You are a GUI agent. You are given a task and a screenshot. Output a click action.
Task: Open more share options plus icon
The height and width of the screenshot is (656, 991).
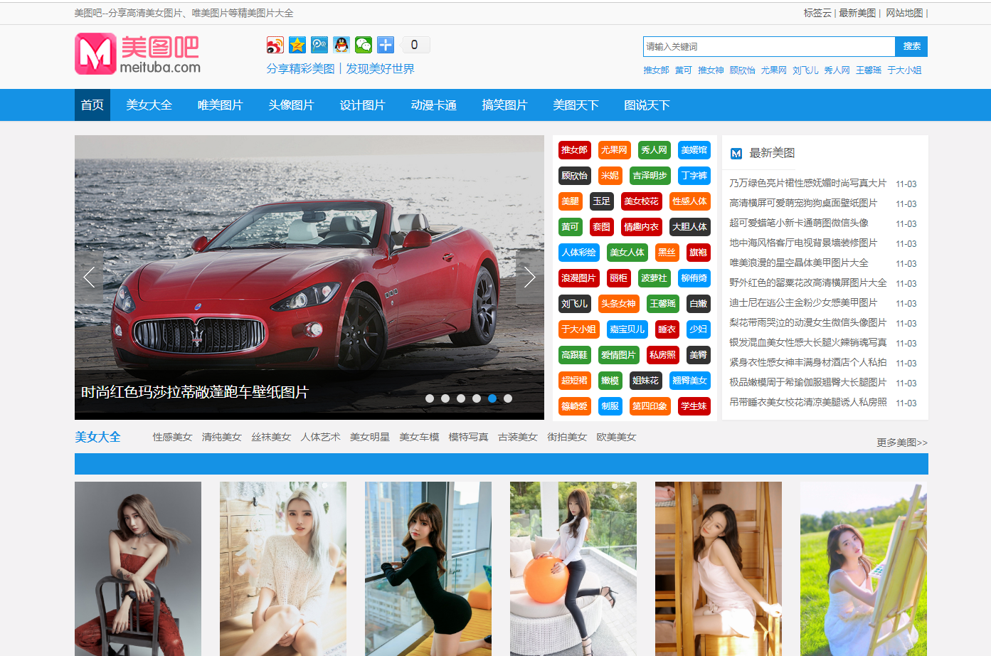pos(386,46)
